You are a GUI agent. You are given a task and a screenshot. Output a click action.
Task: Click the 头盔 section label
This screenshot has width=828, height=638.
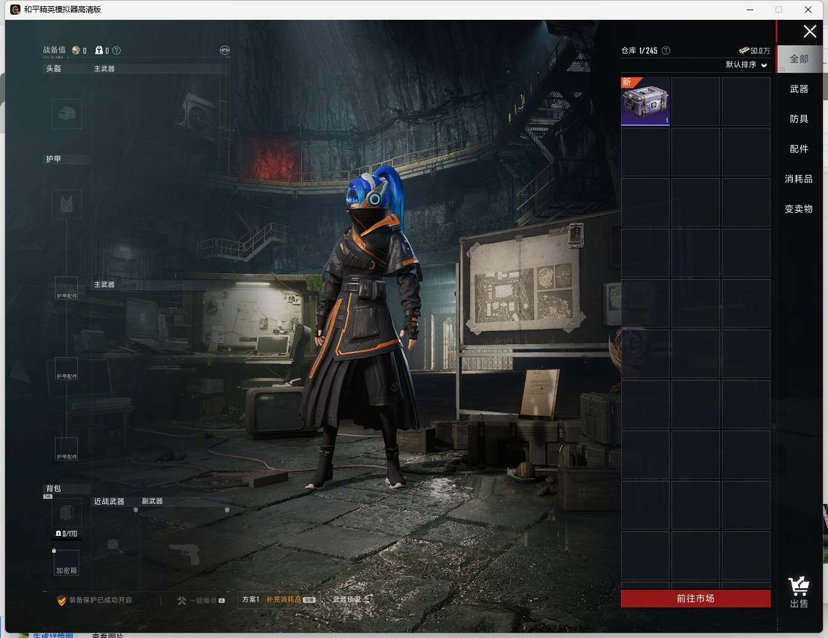(x=54, y=68)
